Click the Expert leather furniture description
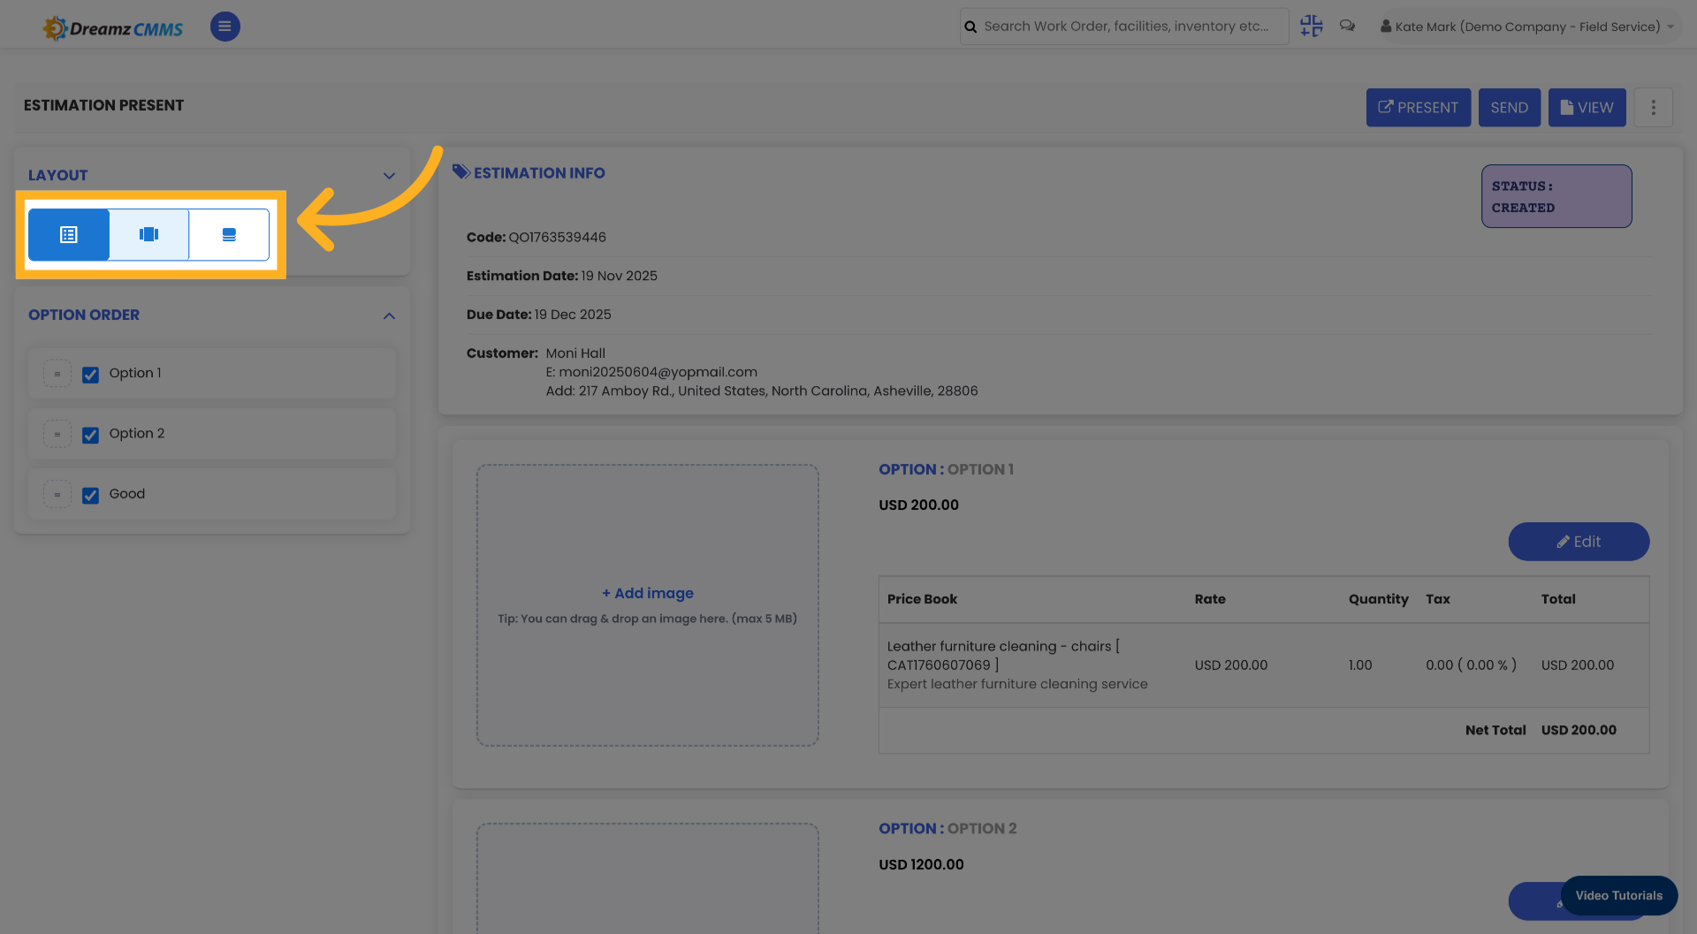1697x934 pixels. coord(1017,684)
